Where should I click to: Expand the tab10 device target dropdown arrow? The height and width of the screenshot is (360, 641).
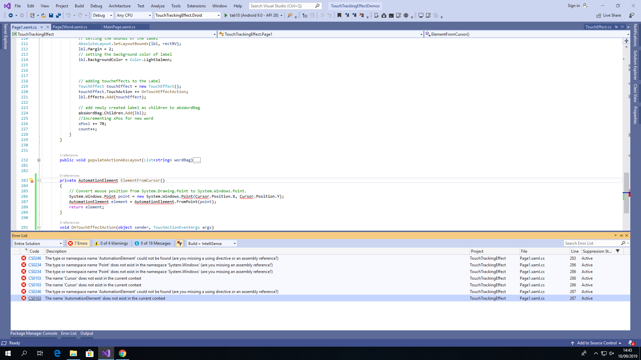tap(281, 15)
